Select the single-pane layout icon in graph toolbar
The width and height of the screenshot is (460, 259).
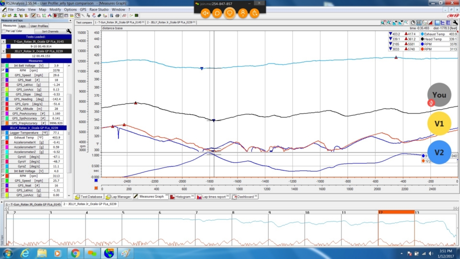tap(437, 22)
